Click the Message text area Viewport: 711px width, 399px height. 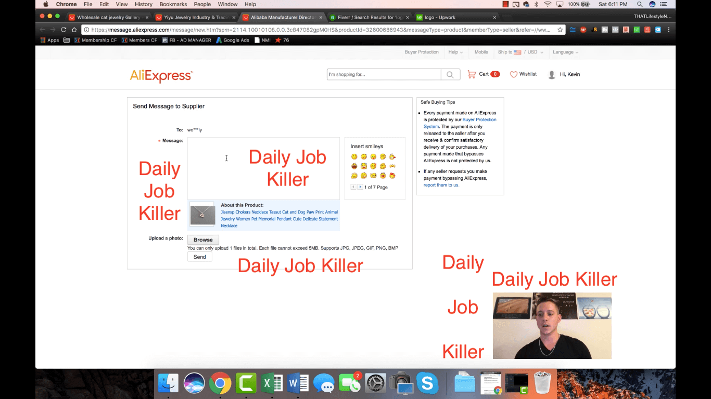tap(263, 168)
